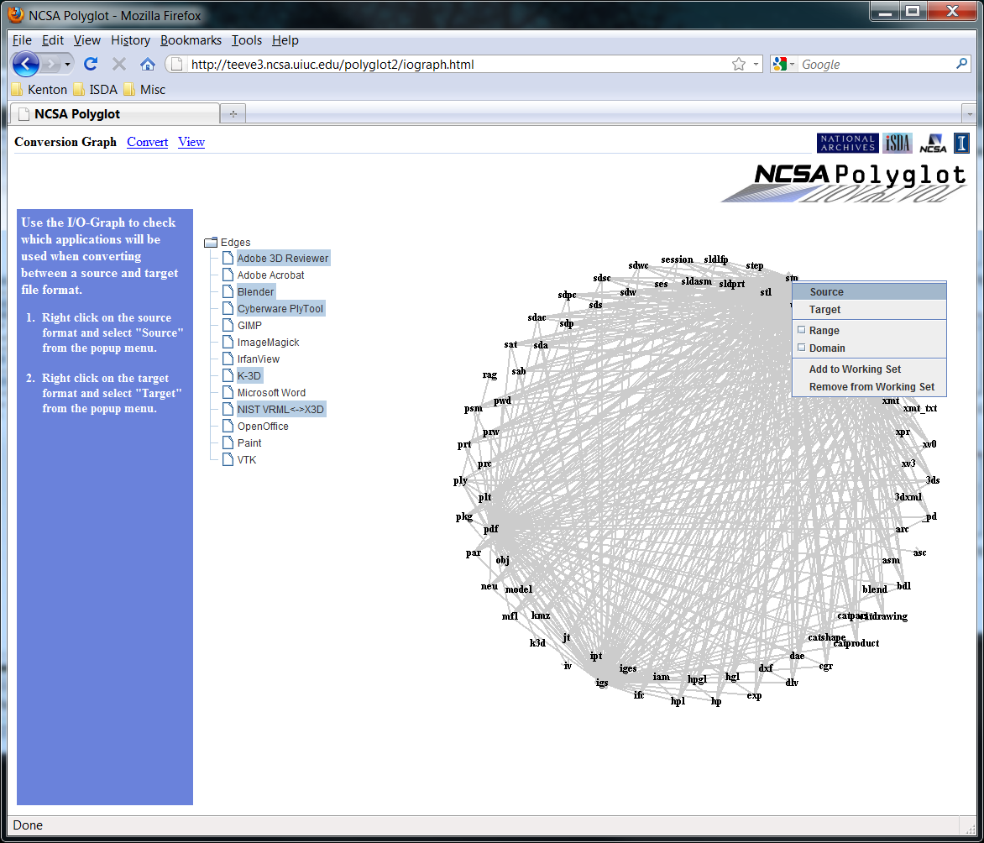The height and width of the screenshot is (843, 984).
Task: Open the URL history dropdown arrow
Action: tap(756, 64)
